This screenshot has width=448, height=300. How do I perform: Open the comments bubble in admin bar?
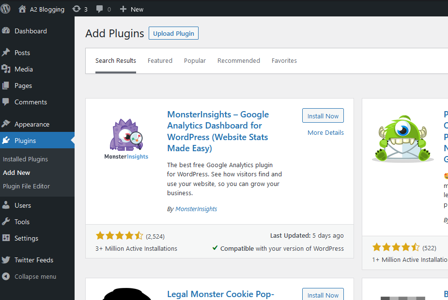(x=99, y=9)
